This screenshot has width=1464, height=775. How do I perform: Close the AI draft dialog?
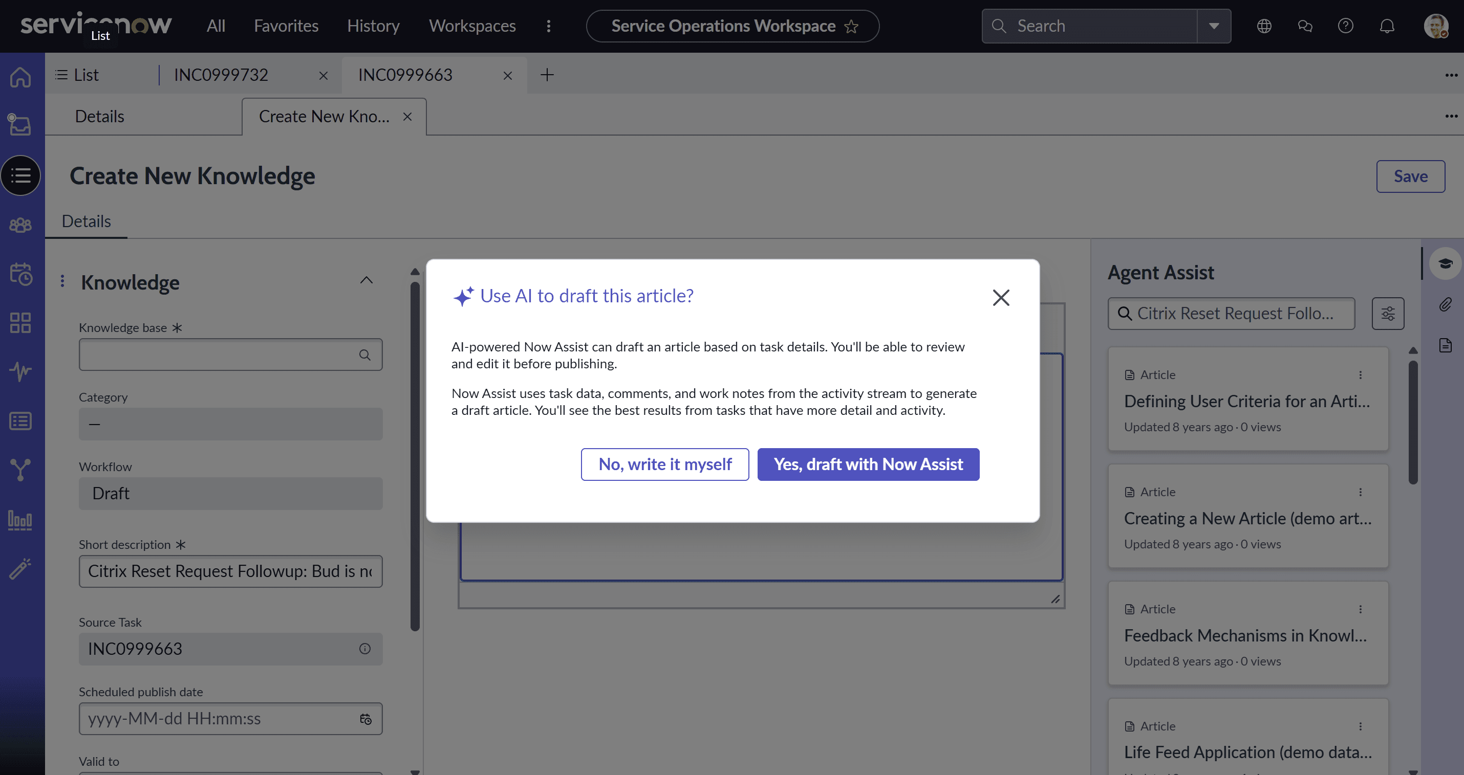pos(1001,298)
